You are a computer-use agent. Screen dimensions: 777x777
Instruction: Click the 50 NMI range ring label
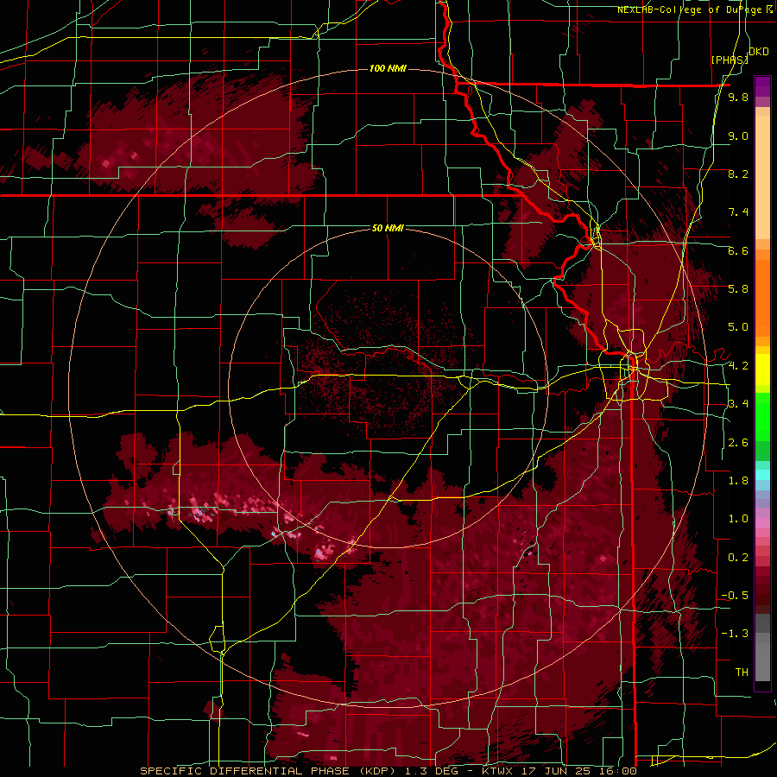(388, 228)
